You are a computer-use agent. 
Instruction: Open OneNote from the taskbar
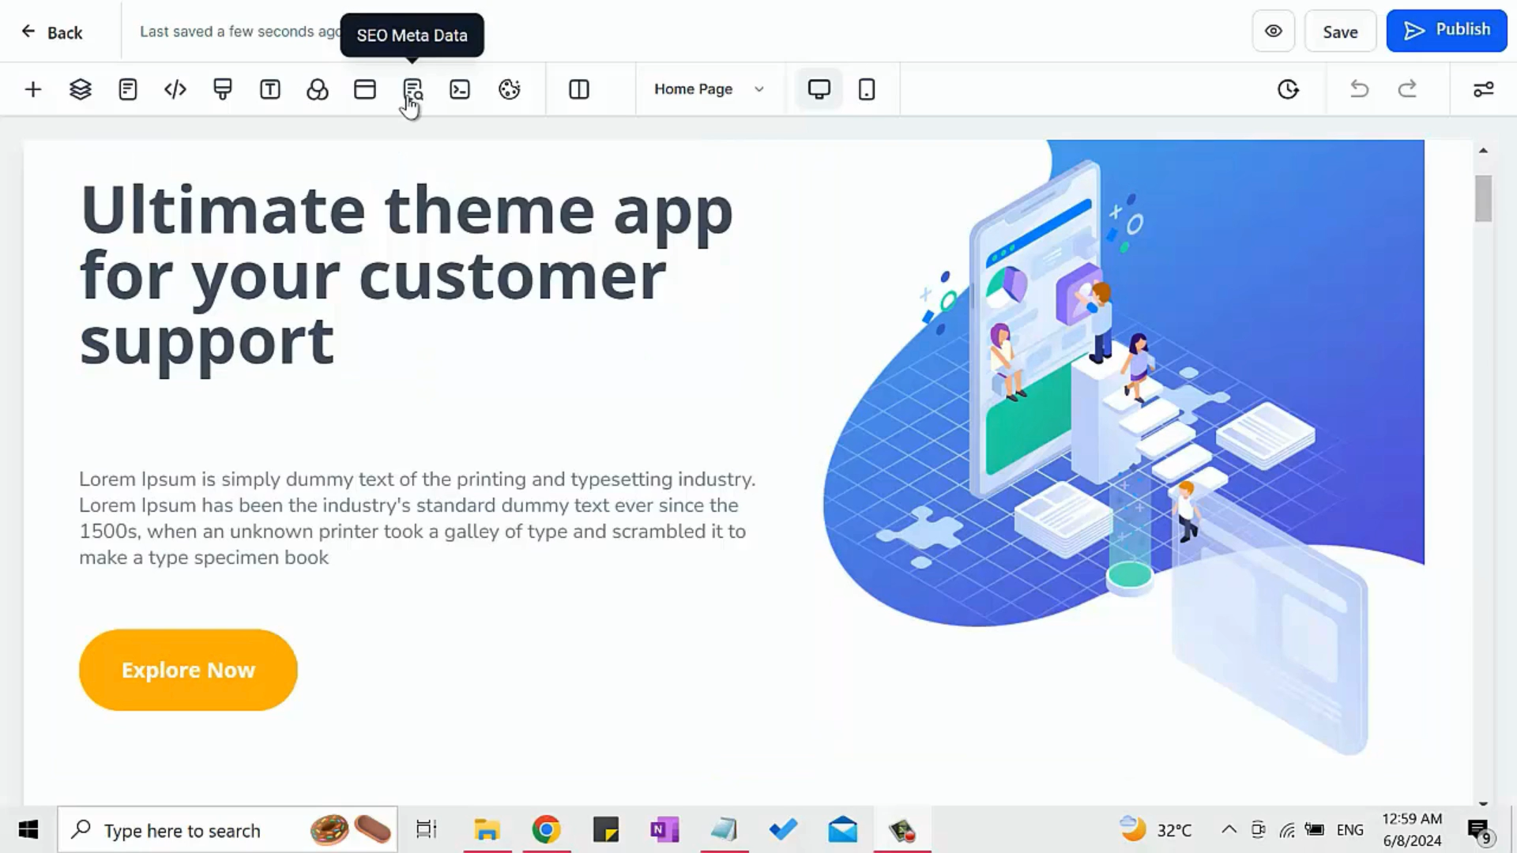point(664,830)
